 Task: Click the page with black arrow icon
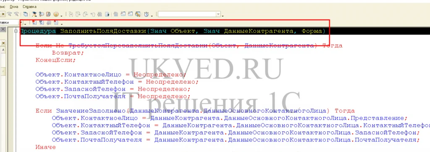[107, 14]
